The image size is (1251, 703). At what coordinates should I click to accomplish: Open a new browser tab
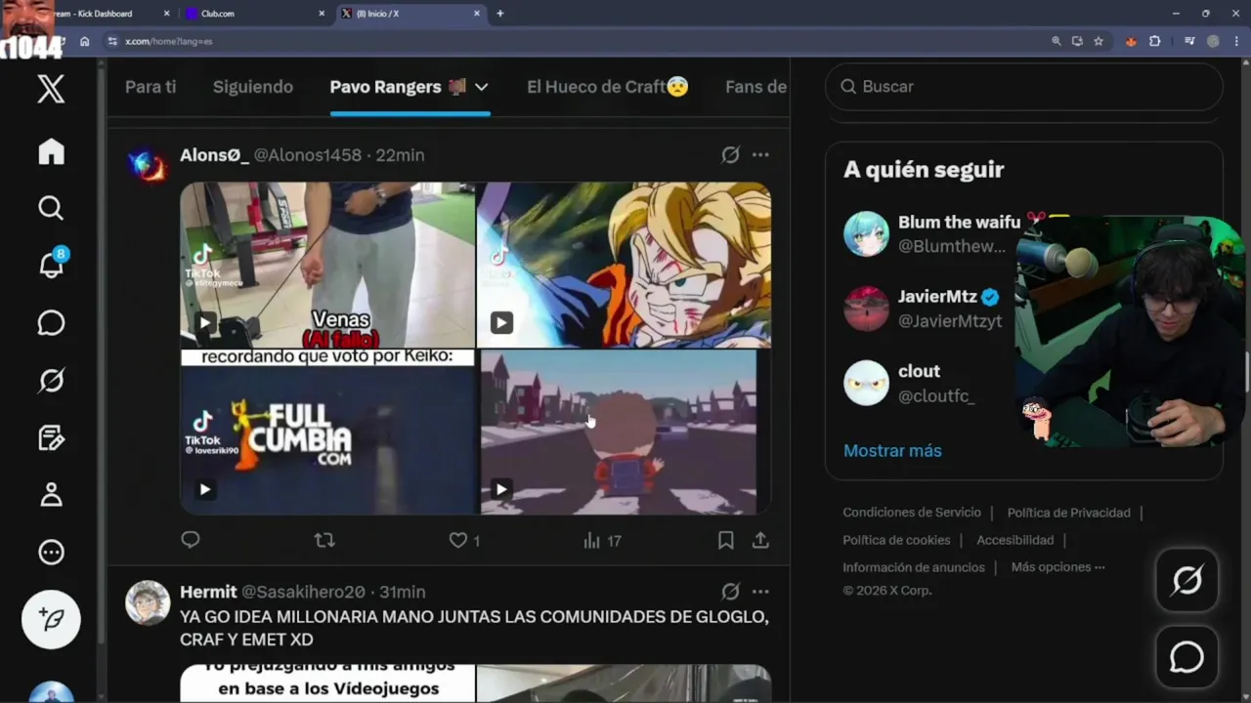click(500, 14)
